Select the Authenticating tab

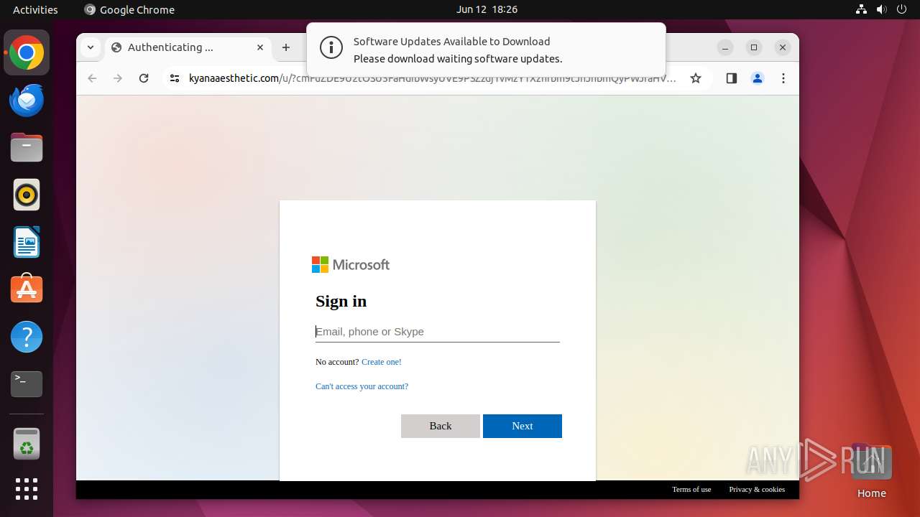tap(188, 47)
